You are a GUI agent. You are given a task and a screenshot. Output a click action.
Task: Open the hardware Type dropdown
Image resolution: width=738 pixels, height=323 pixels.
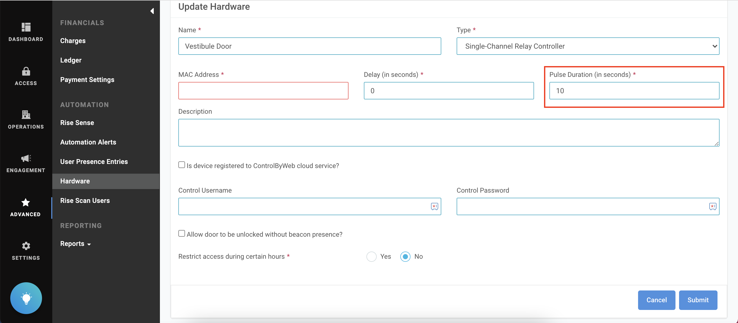coord(588,46)
